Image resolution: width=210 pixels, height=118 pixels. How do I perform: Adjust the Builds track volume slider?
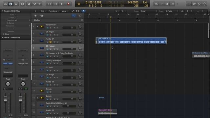[x=69, y=99]
